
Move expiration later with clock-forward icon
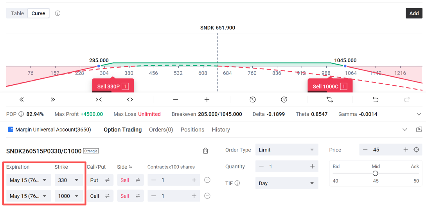(284, 100)
